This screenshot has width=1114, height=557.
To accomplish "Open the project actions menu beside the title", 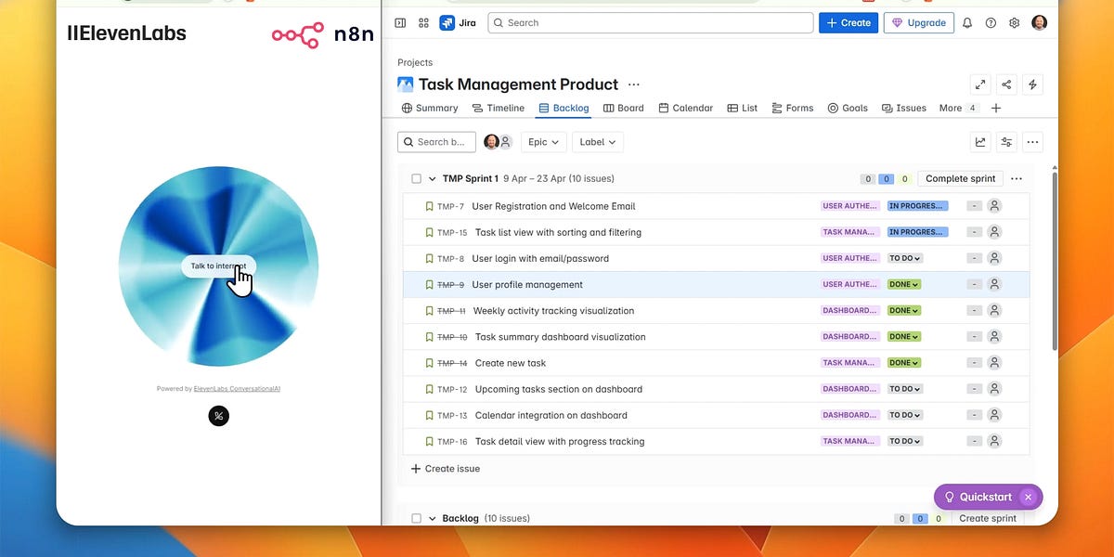I will tap(634, 84).
